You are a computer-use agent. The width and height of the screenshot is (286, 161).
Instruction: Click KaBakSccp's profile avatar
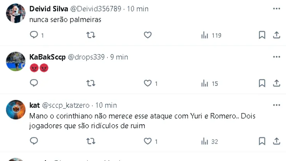[16, 61]
